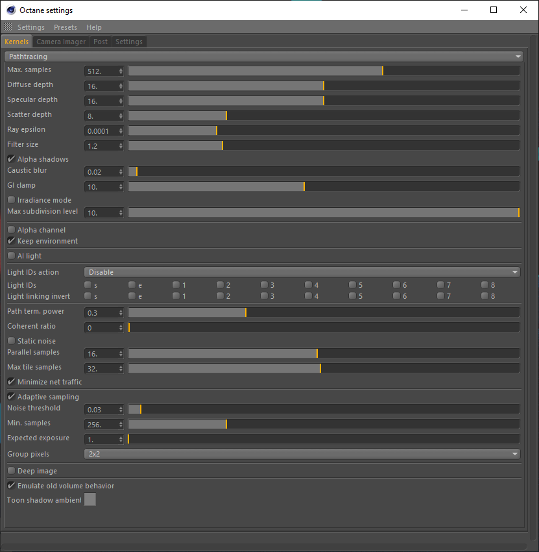This screenshot has width=539, height=552.
Task: Maximize the Octane settings window
Action: [494, 10]
